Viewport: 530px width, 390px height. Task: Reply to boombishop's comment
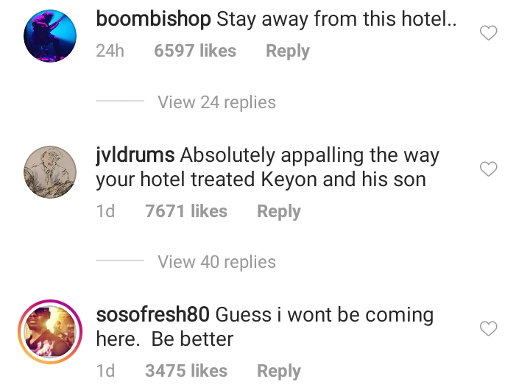(288, 51)
